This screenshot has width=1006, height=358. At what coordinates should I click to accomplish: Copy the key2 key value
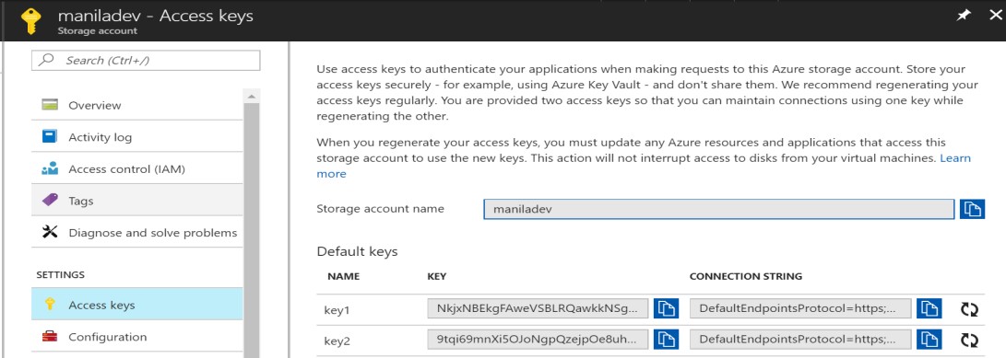coord(666,340)
